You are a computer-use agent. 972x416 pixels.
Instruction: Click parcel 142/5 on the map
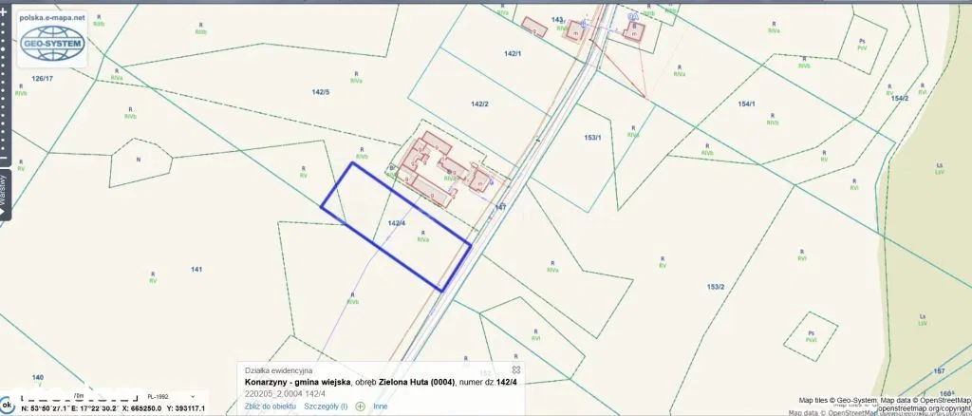click(321, 92)
